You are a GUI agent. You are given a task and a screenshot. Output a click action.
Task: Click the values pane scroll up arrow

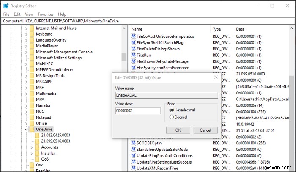click(x=291, y=28)
